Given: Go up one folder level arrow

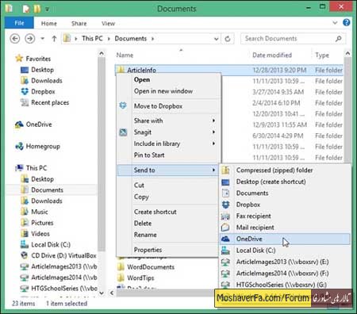Looking at the screenshot, I should tap(54, 39).
